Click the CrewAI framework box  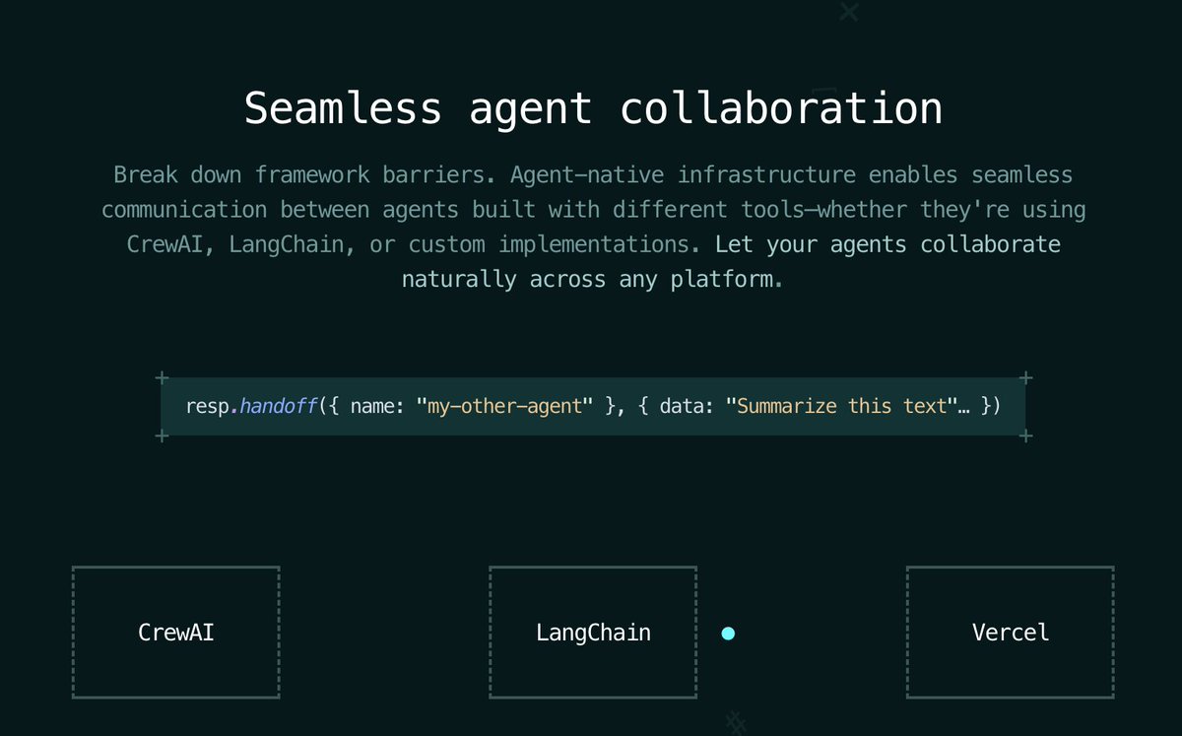[x=176, y=633]
